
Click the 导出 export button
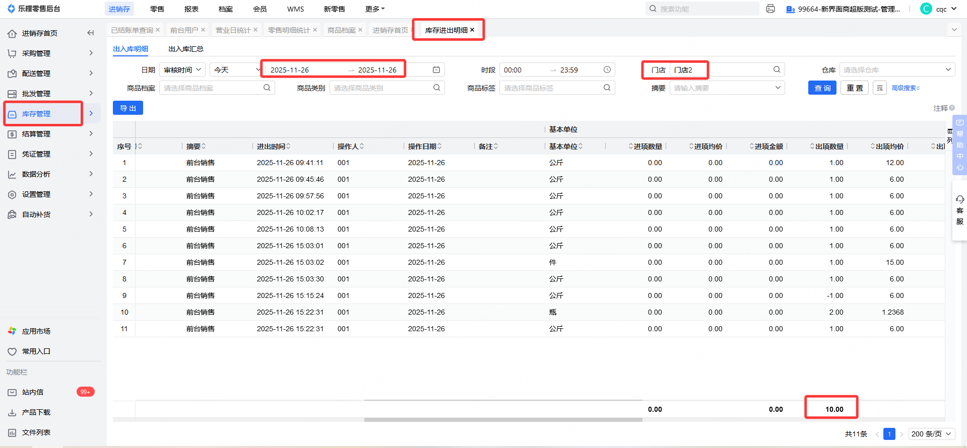tap(128, 108)
